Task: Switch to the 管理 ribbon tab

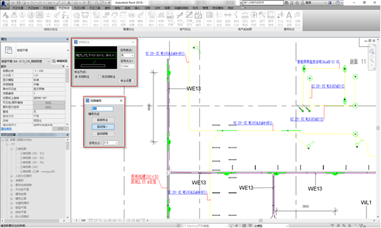Action: pyautogui.click(x=205, y=8)
